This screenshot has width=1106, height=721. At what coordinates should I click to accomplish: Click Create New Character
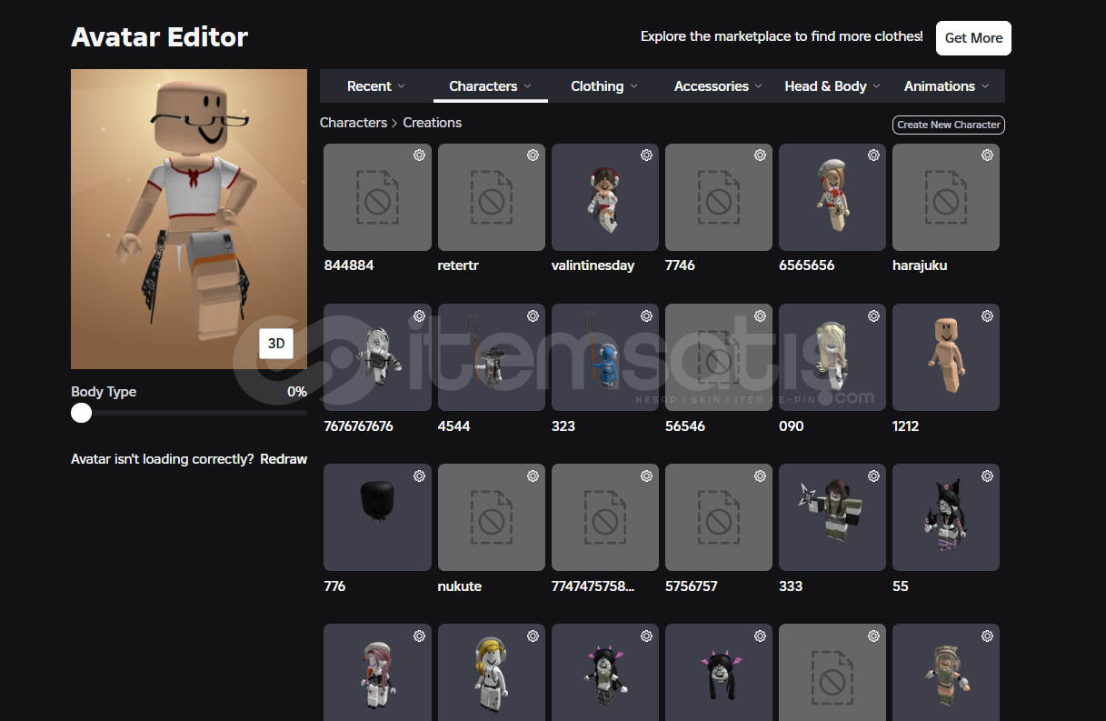pos(949,125)
